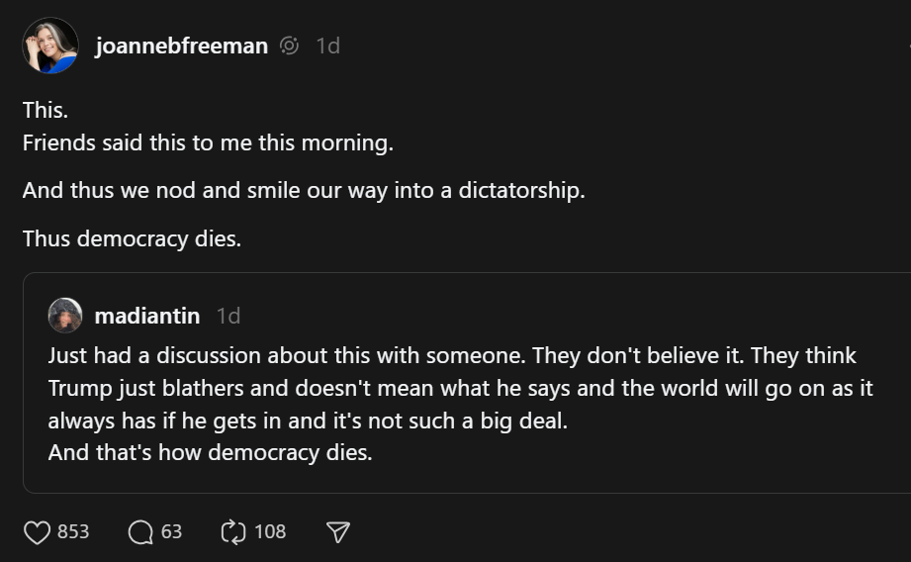Click the 108 reposts count
911x562 pixels.
point(270,532)
